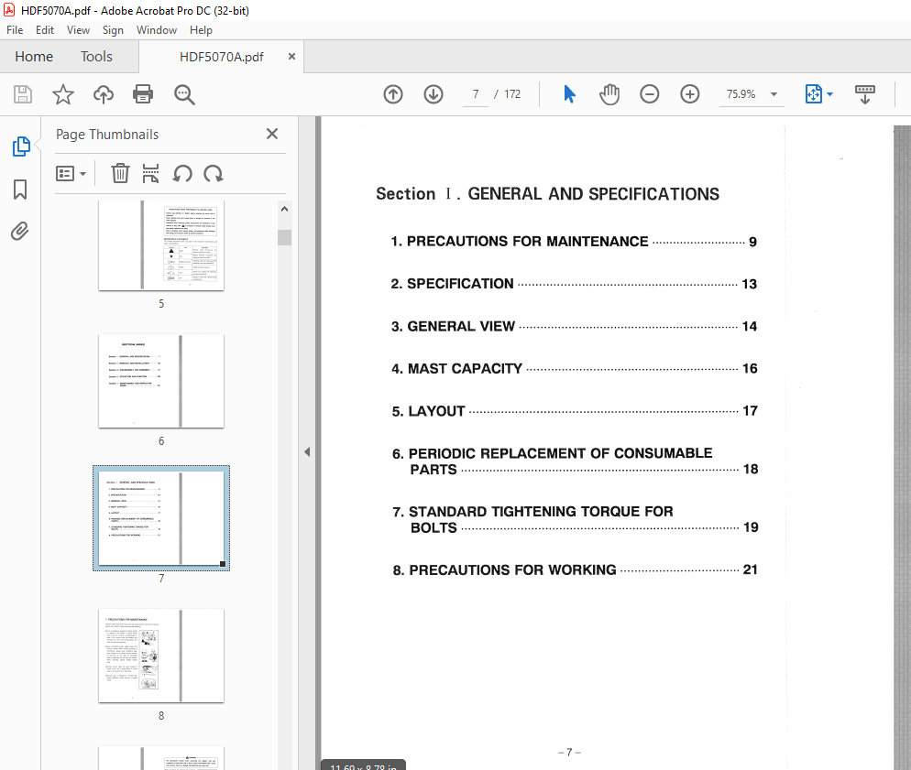911x770 pixels.
Task: Click the Page Thumbnails panel title
Action: click(107, 134)
